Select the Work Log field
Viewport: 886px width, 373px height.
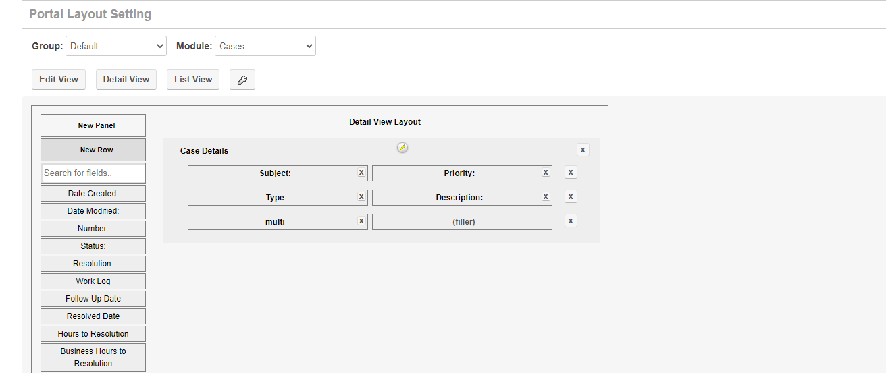pos(93,281)
